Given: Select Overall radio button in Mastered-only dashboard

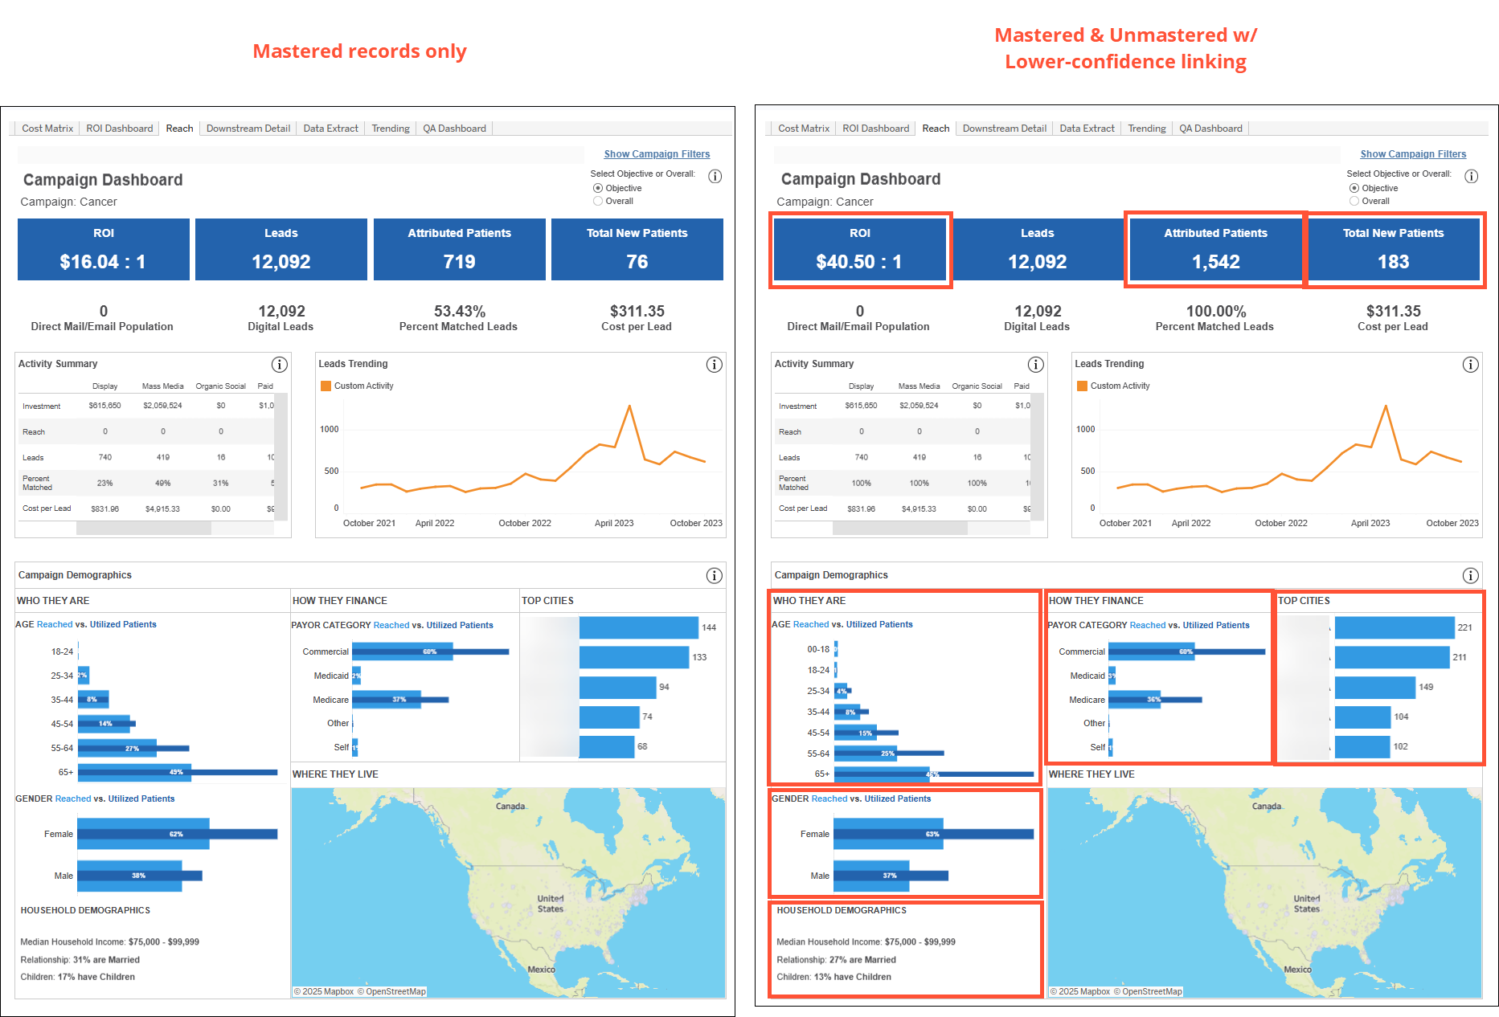Looking at the screenshot, I should click(598, 201).
